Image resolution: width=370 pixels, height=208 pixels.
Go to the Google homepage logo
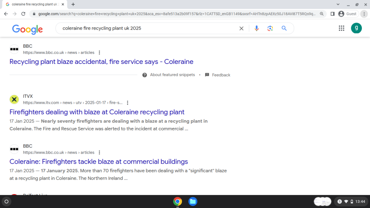(27, 29)
